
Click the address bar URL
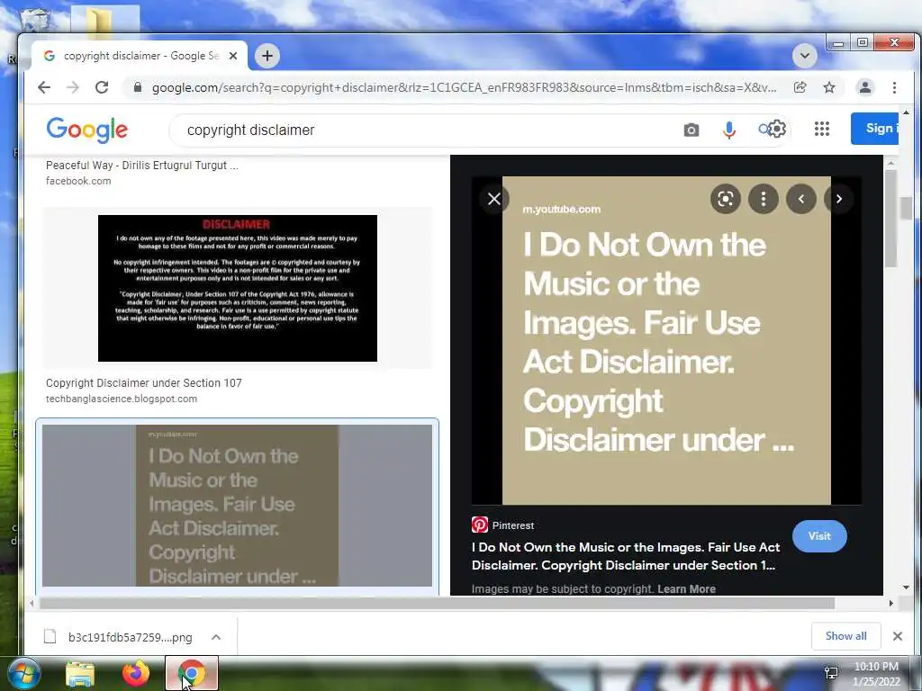(464, 87)
